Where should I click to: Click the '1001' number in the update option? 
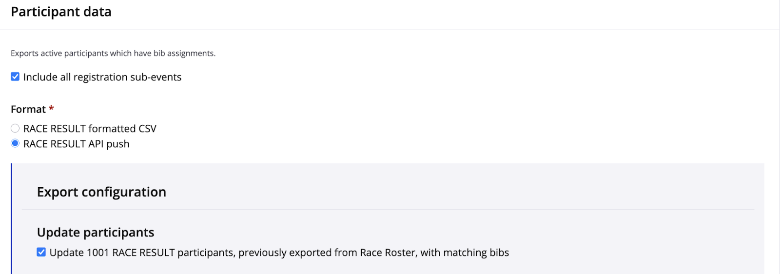coord(97,253)
